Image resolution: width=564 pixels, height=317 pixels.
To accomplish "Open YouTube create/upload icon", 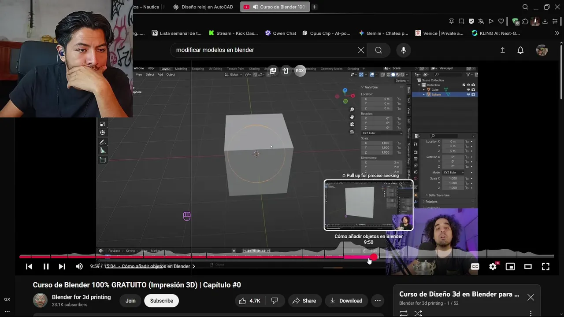I will pyautogui.click(x=502, y=50).
